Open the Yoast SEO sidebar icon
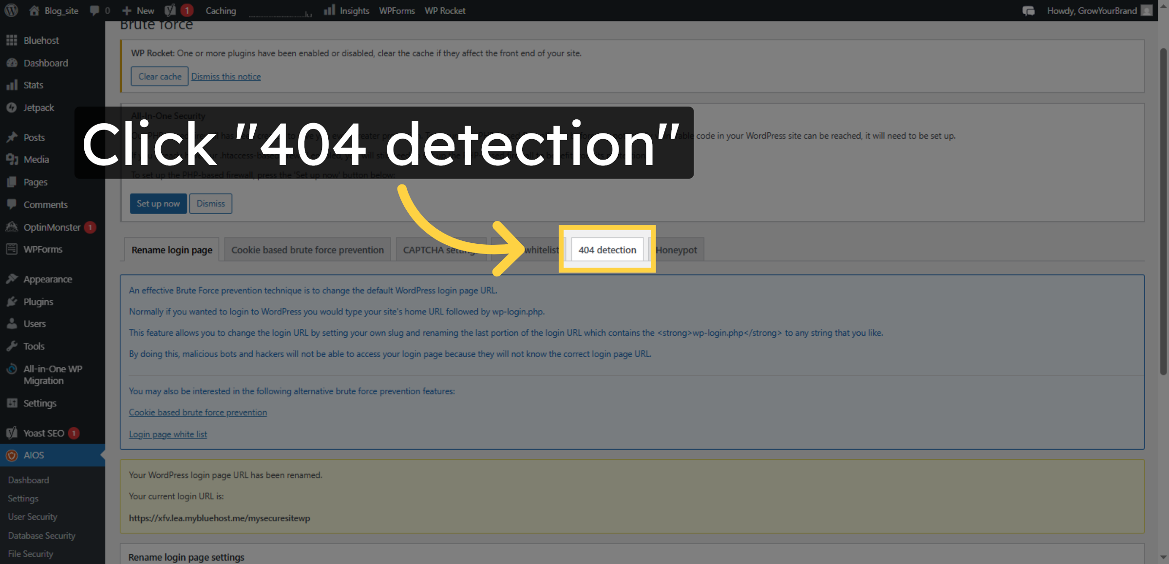1169x564 pixels. 12,433
